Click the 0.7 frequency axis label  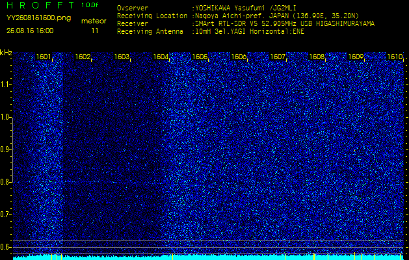click(x=5, y=214)
